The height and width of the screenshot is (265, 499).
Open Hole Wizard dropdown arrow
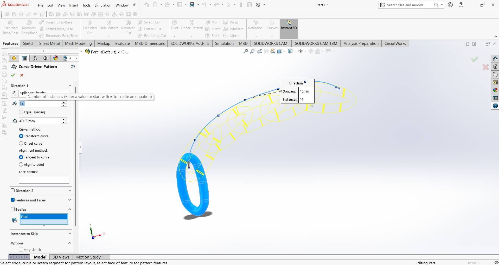click(109, 36)
